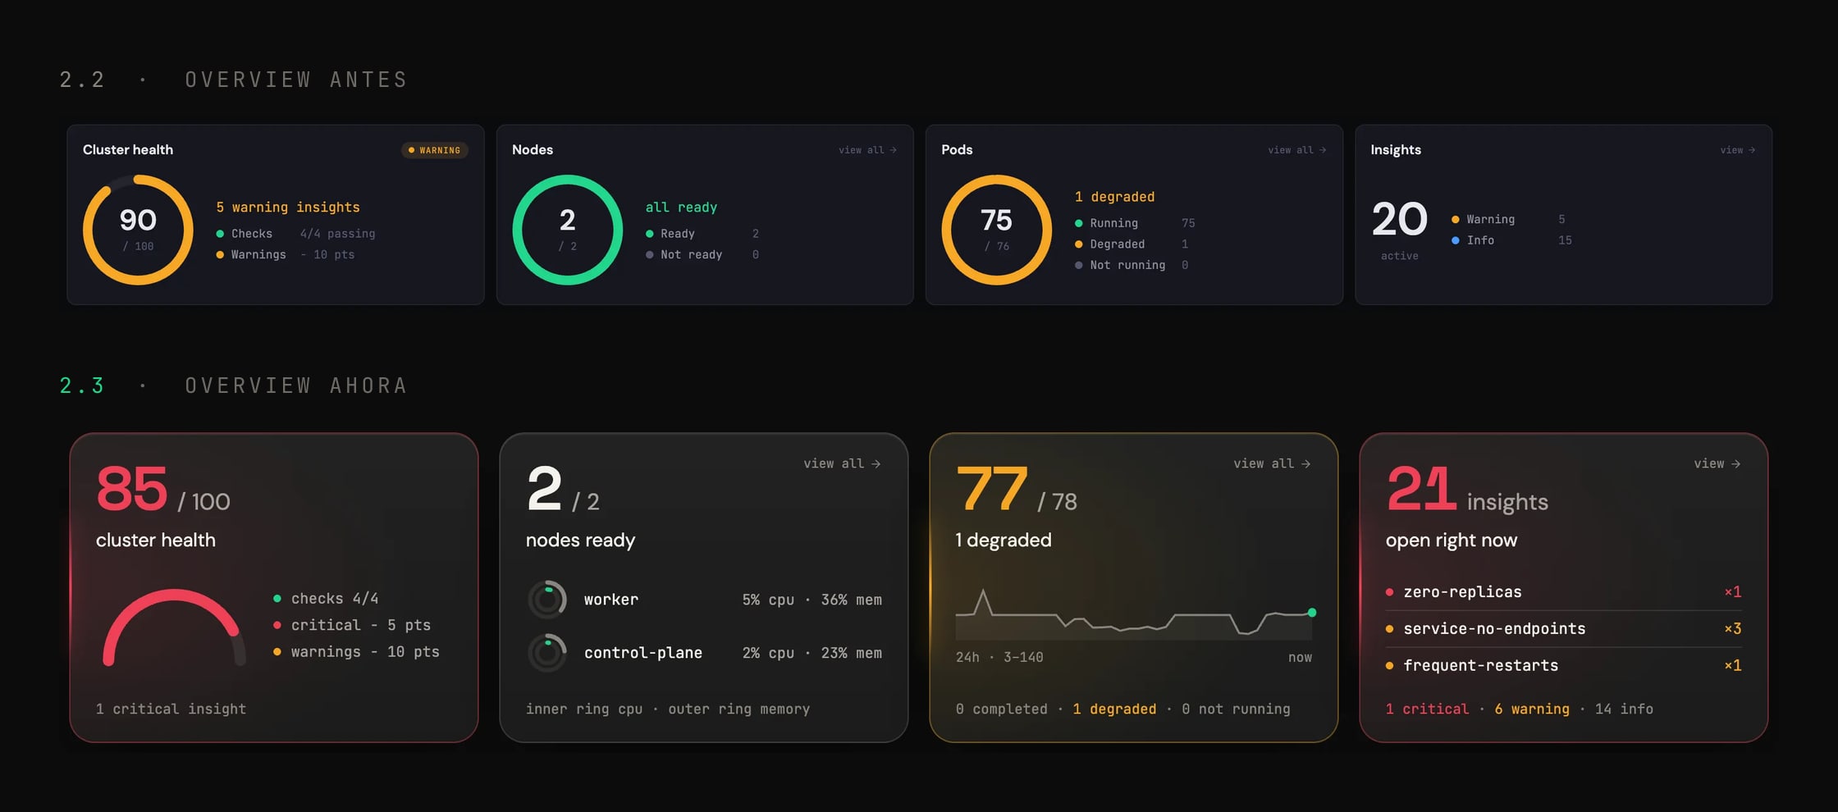Screen dimensions: 1838x812
Task: Click '5 warning insights' in Cluster health
Action: [288, 208]
